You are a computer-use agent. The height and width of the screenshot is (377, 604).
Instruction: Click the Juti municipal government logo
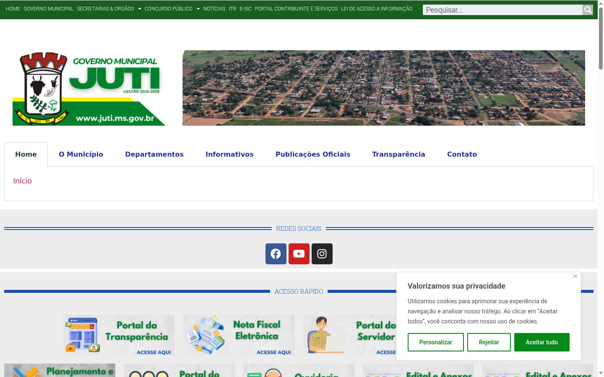click(89, 88)
